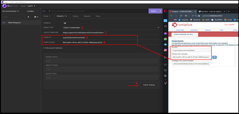Open lightbulb icon in Opera sidebar
This screenshot has width=239, height=114.
(165, 83)
